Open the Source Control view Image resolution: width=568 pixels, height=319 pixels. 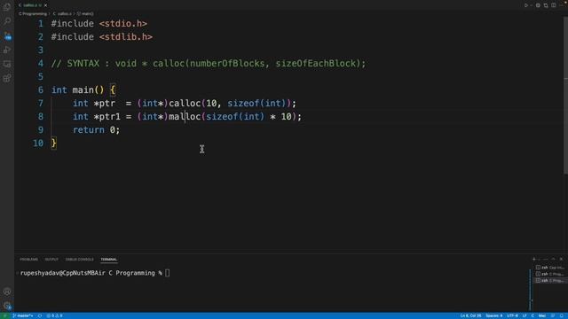[7, 35]
